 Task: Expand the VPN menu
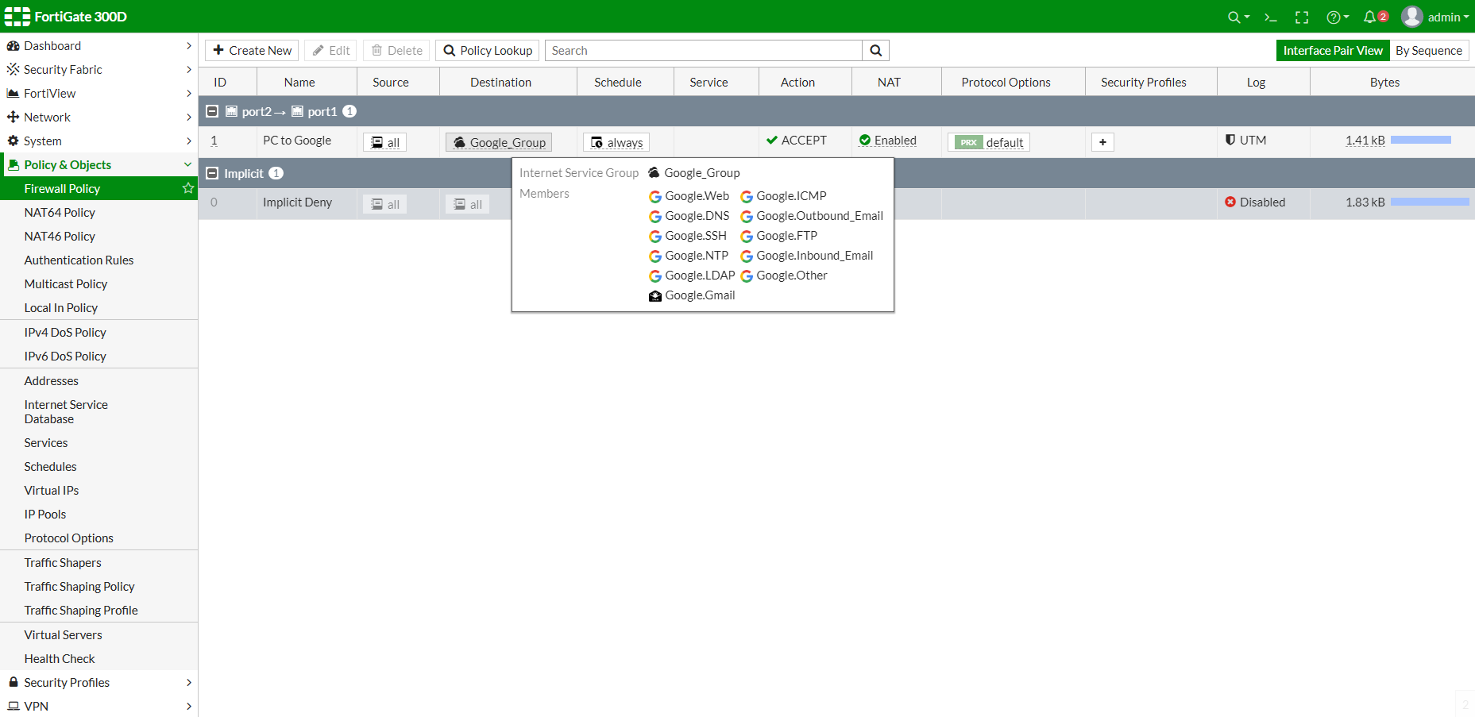[x=98, y=706]
